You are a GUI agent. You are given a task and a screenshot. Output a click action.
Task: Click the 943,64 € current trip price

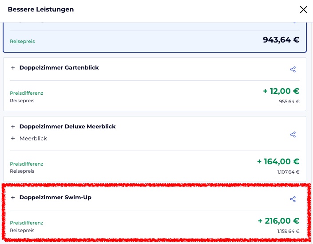coord(281,40)
